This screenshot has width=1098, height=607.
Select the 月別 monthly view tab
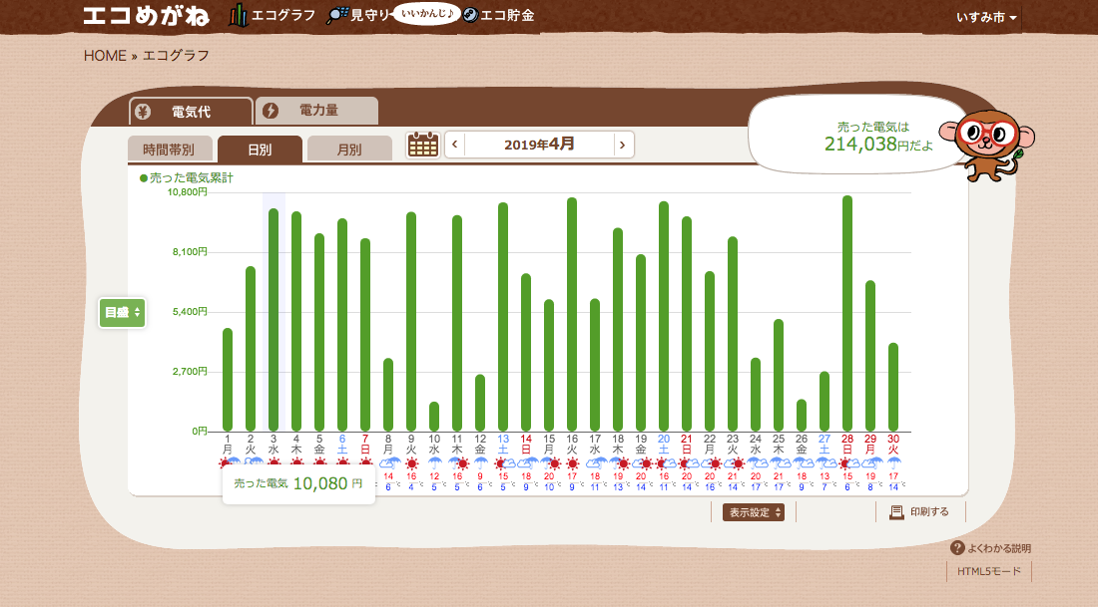(x=349, y=150)
